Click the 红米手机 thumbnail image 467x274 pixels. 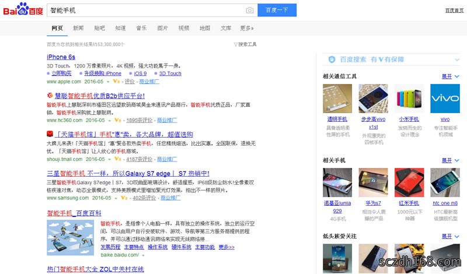point(409,182)
